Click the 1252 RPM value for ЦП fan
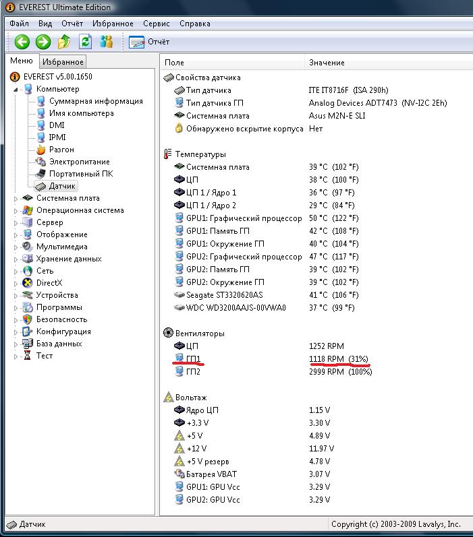 pyautogui.click(x=327, y=346)
